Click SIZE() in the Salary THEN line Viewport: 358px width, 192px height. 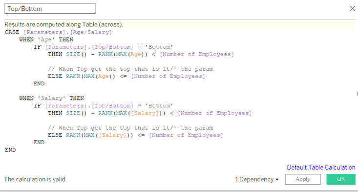[76, 113]
